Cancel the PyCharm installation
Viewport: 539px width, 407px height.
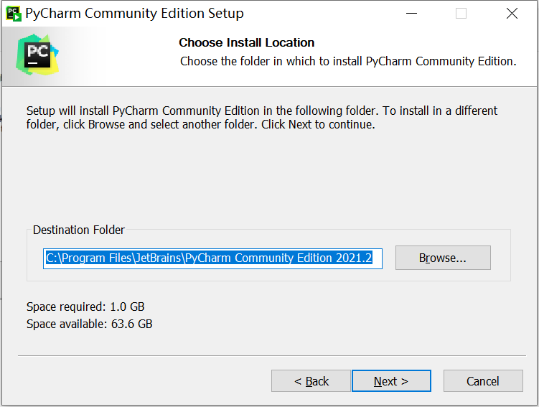click(483, 381)
